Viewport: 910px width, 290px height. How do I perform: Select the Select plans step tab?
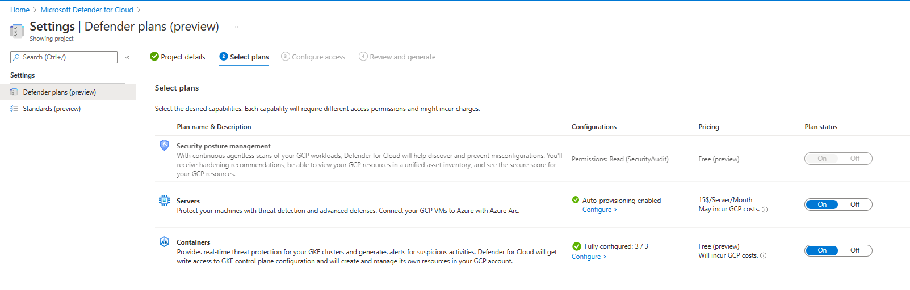[244, 57]
